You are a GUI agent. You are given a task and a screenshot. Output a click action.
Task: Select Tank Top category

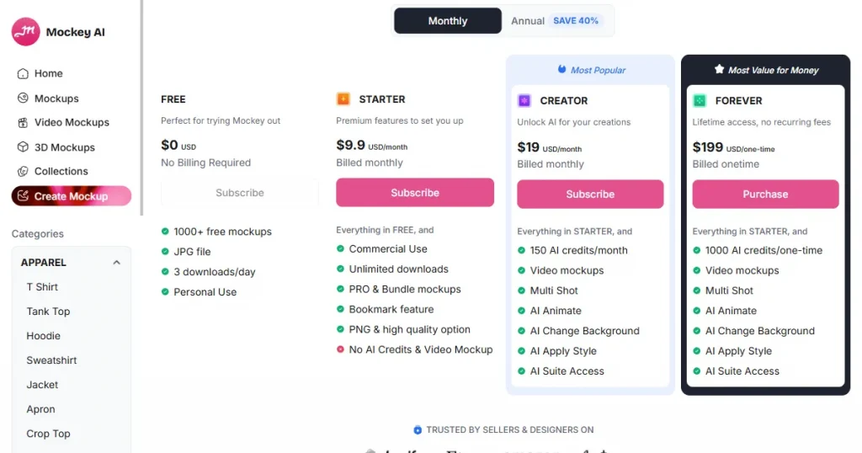click(48, 312)
